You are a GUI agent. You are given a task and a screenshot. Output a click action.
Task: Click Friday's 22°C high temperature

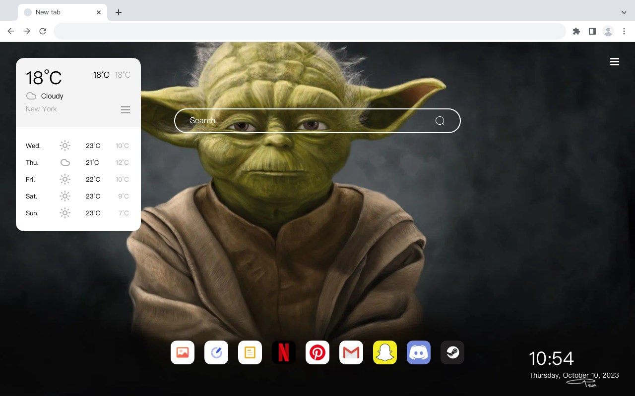(x=93, y=179)
